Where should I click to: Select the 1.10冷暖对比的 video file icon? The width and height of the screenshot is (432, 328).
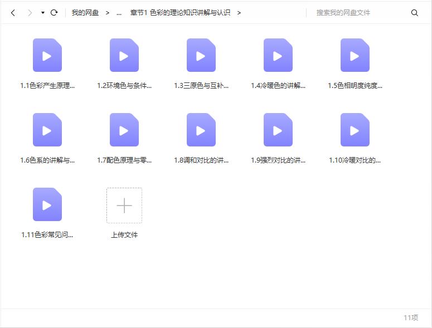click(x=355, y=130)
